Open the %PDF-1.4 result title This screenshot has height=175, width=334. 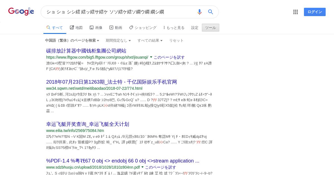123,161
